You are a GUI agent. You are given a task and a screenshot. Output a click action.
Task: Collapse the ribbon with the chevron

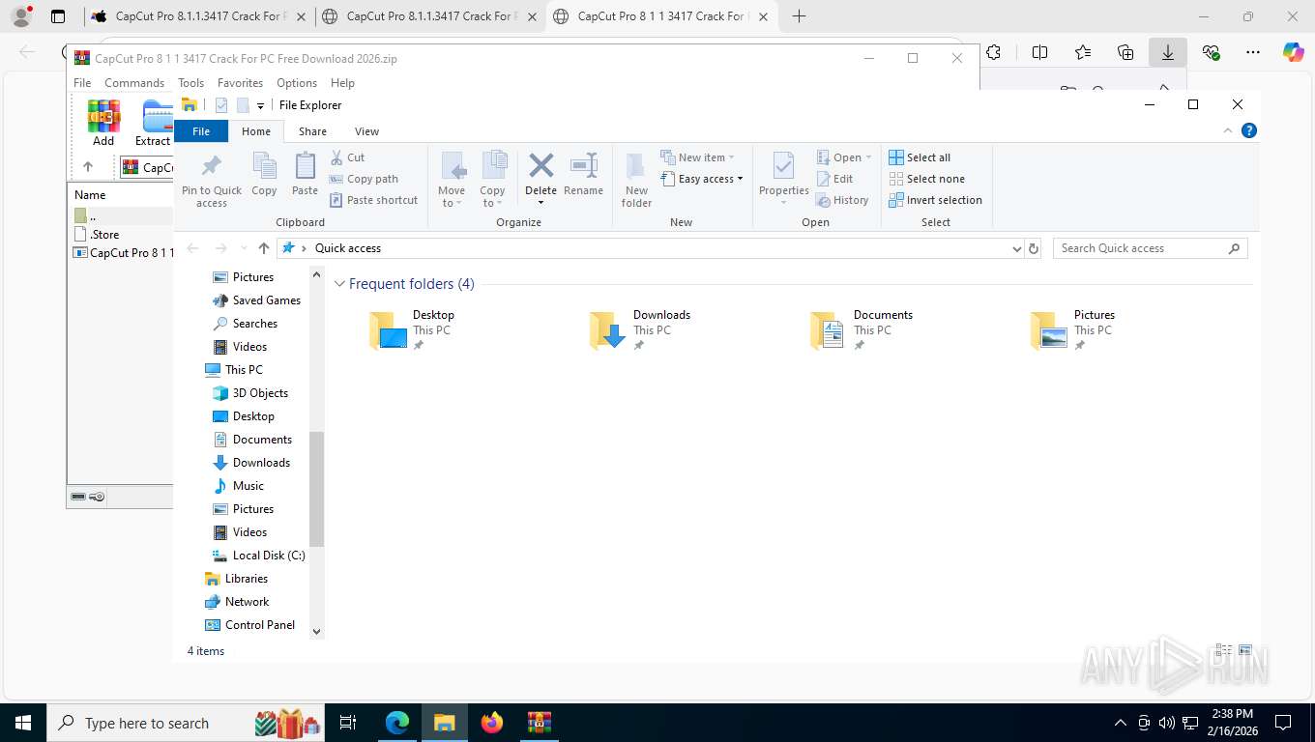pos(1228,130)
